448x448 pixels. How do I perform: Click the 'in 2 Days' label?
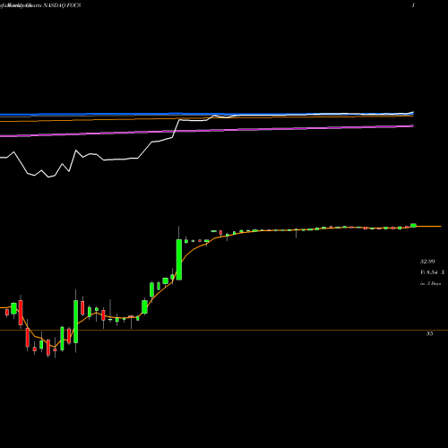click(x=431, y=283)
